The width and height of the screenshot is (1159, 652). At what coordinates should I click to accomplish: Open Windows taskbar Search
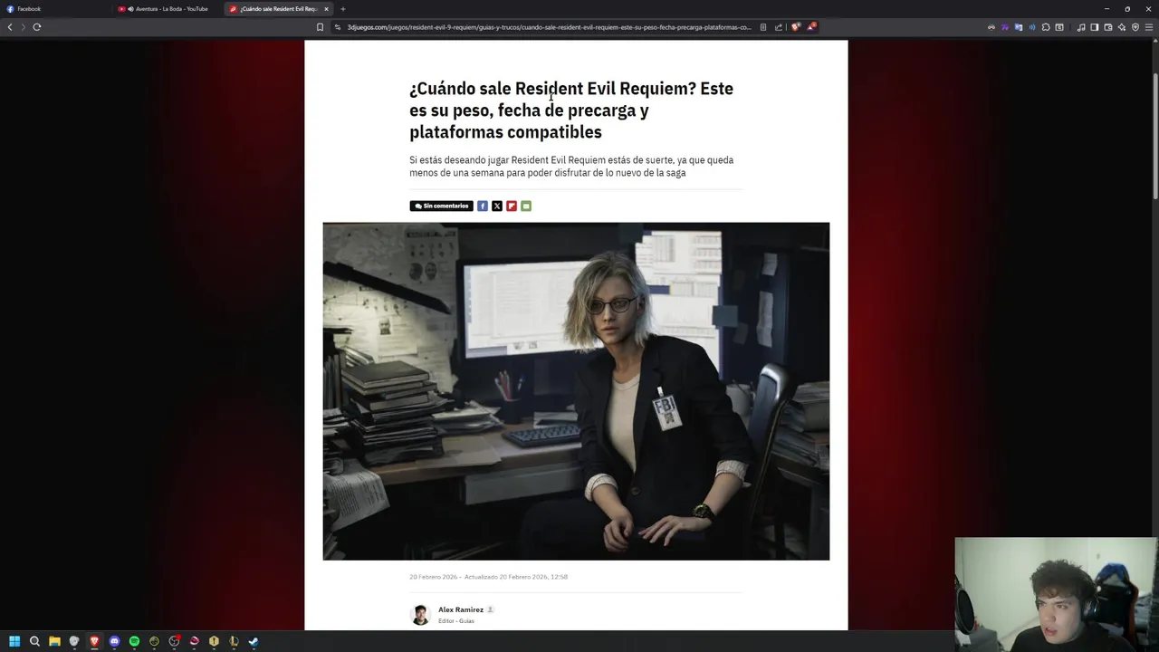tap(34, 641)
